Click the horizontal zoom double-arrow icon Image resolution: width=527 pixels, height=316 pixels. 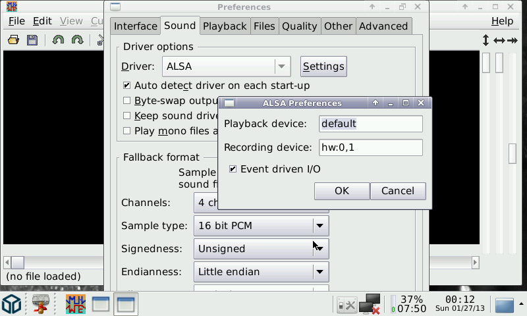tap(499, 40)
